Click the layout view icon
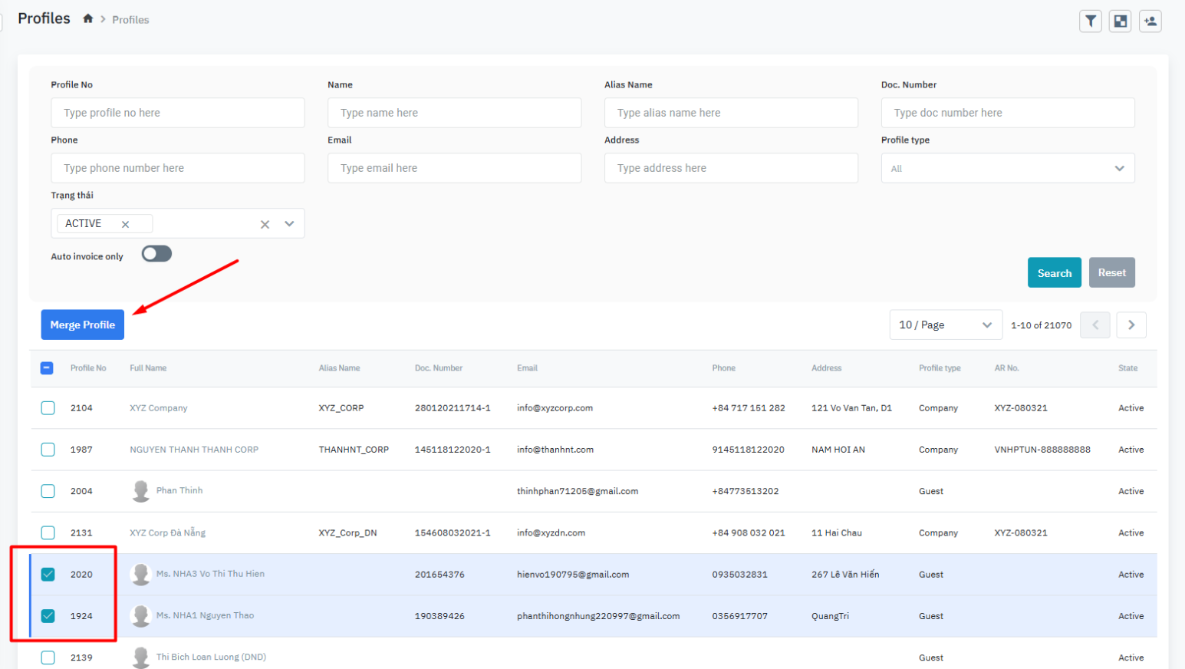The width and height of the screenshot is (1185, 669). (x=1120, y=21)
